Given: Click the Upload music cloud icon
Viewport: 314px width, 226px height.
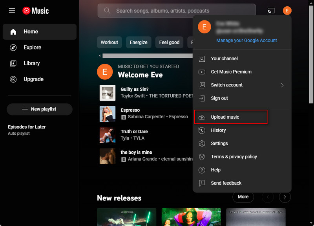Looking at the screenshot, I should coord(202,117).
